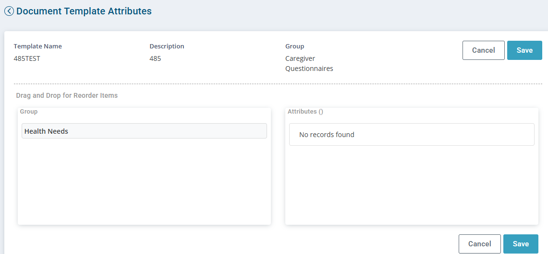The image size is (548, 254).
Task: Click the 485TEST template name value
Action: pos(27,58)
